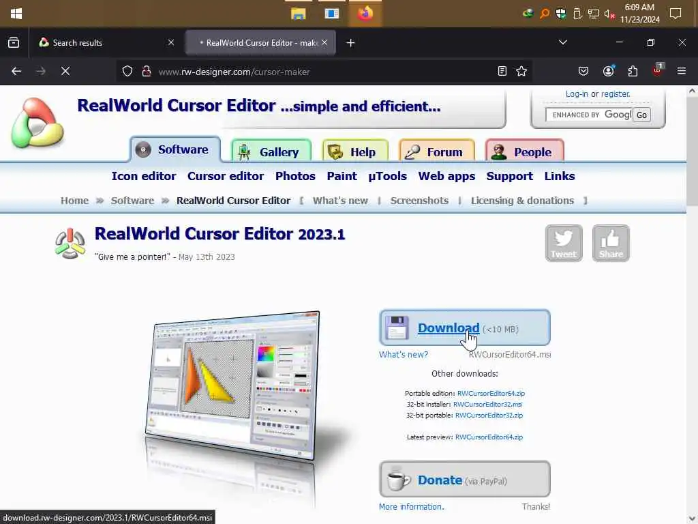Viewport: 698px width, 524px height.
Task: Open Windows Security shield tray icon
Action: click(x=561, y=14)
